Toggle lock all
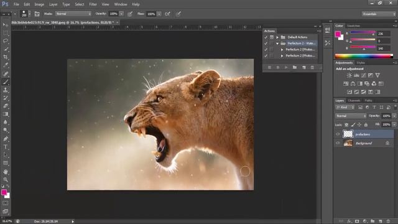 (x=366, y=124)
